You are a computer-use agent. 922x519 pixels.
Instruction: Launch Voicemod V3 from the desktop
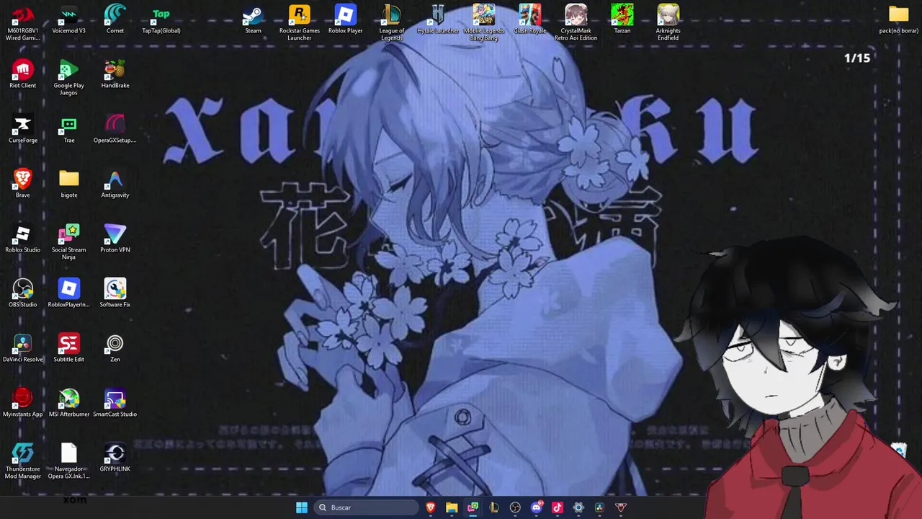(69, 19)
